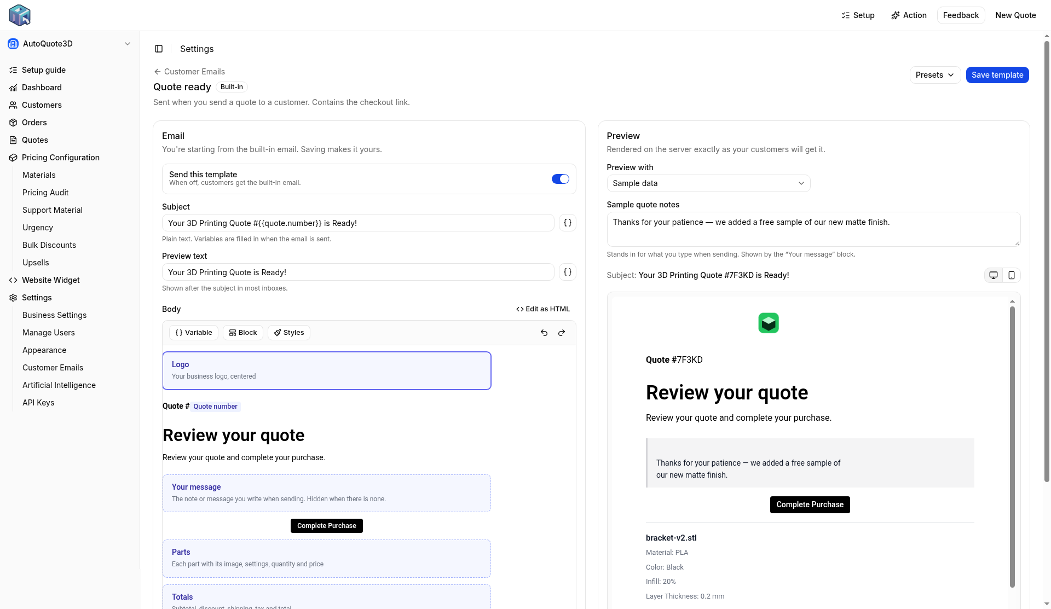The height and width of the screenshot is (609, 1051).
Task: Click the Subject text input
Action: click(x=358, y=223)
